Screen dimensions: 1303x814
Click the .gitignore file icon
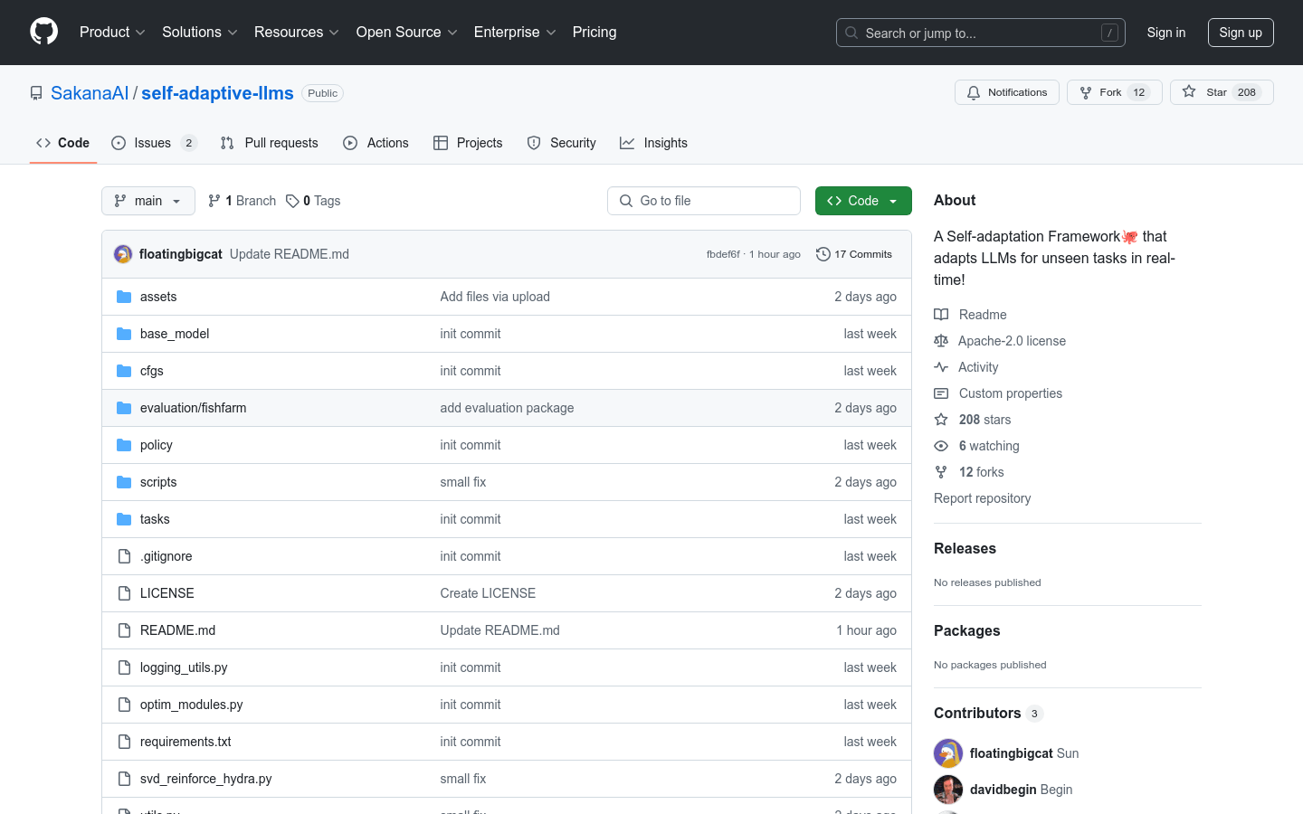tap(124, 556)
